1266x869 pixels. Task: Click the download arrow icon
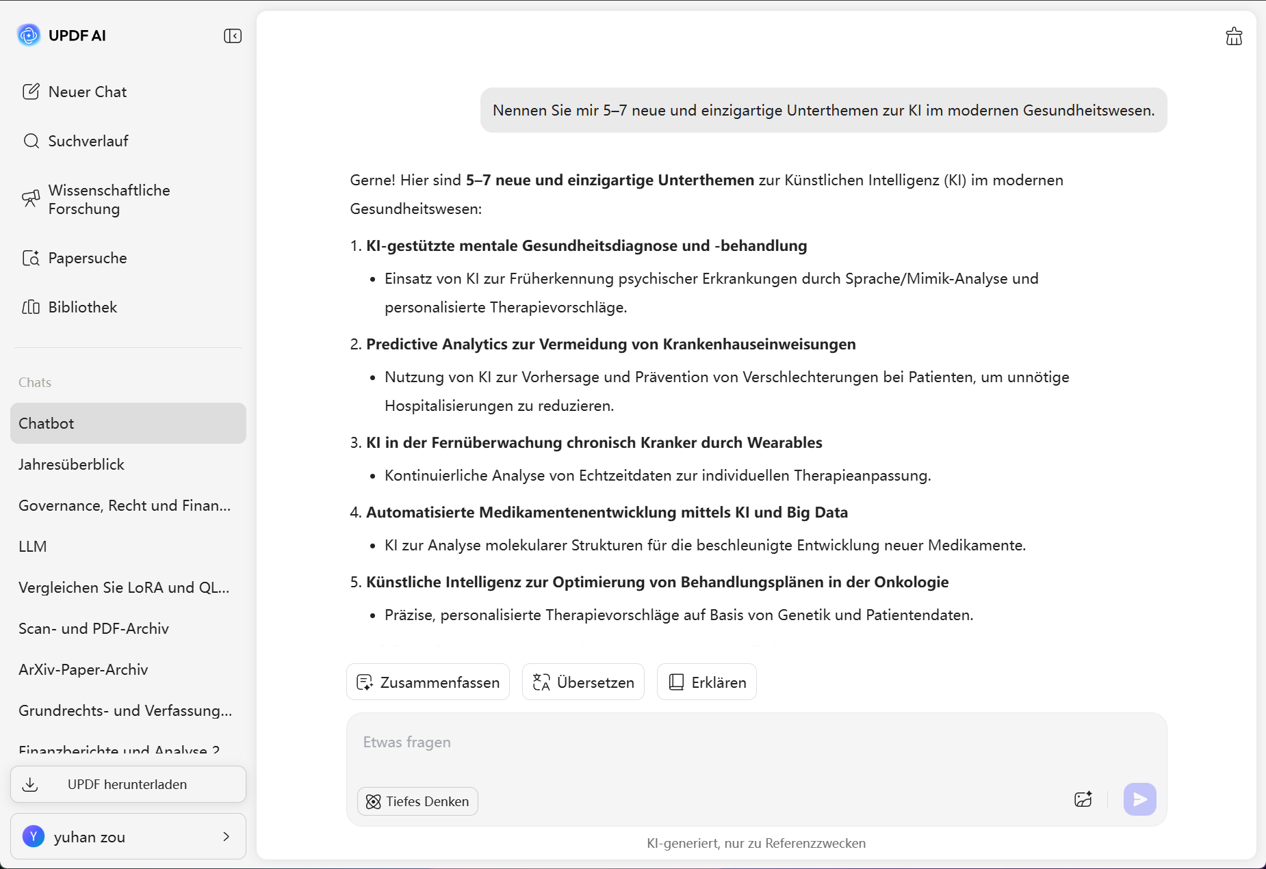tap(30, 784)
